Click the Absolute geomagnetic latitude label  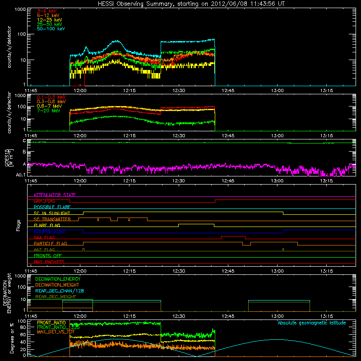click(x=312, y=323)
